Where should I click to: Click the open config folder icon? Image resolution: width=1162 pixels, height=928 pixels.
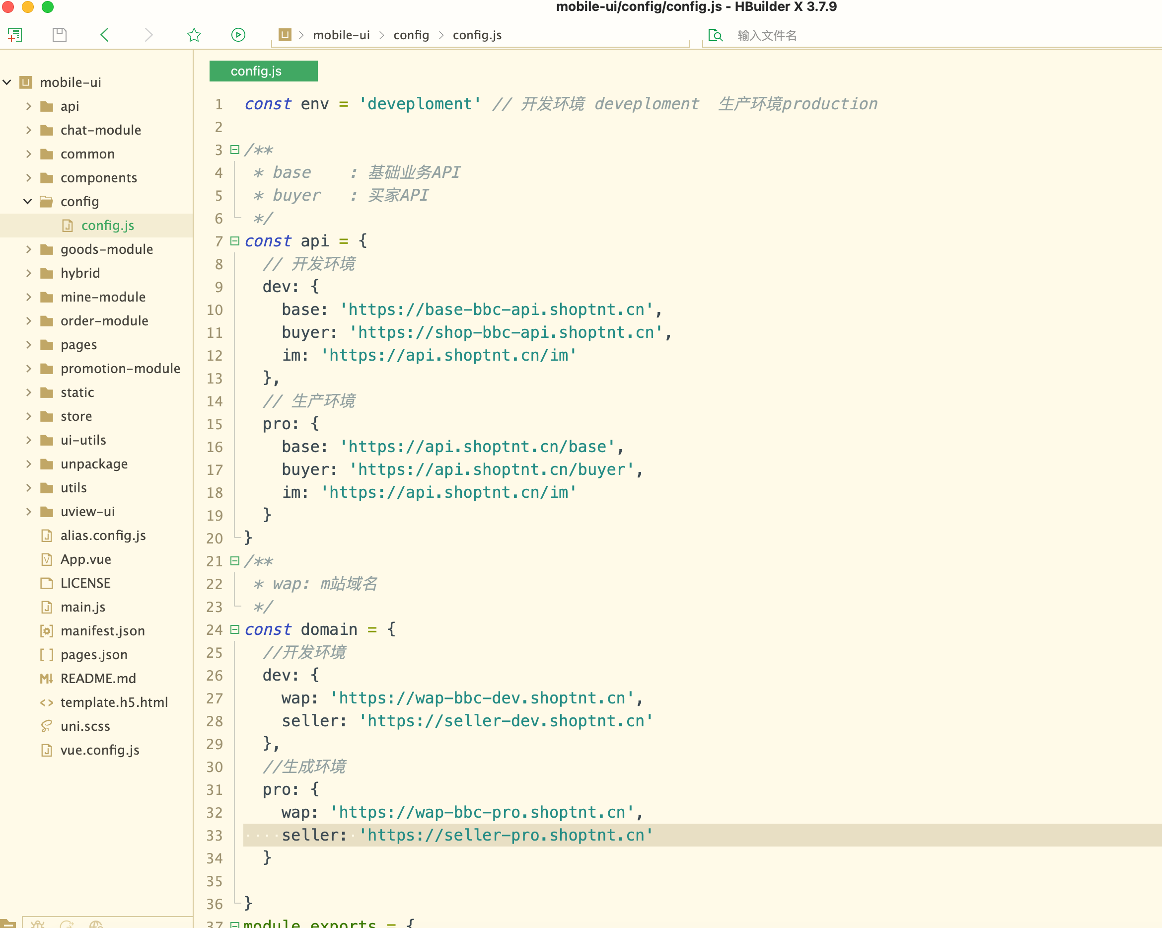click(47, 202)
